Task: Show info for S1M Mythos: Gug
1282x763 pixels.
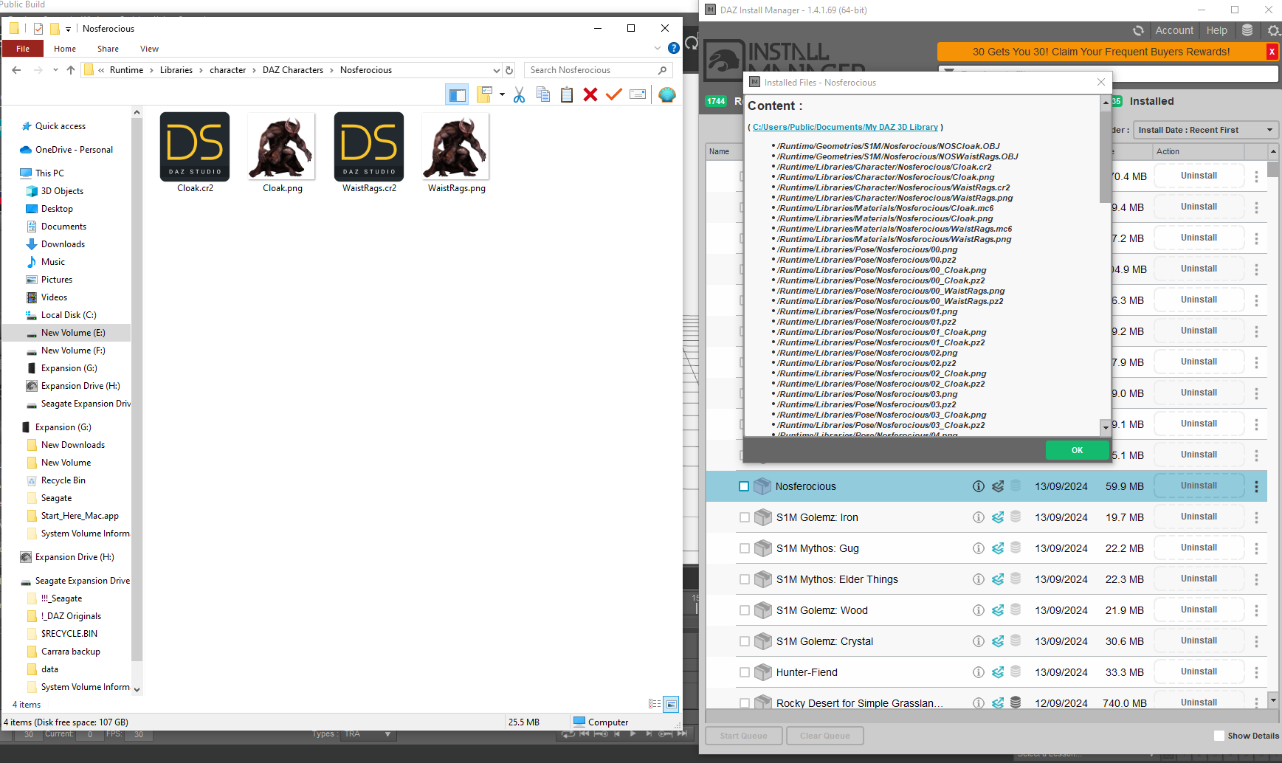Action: click(x=979, y=548)
